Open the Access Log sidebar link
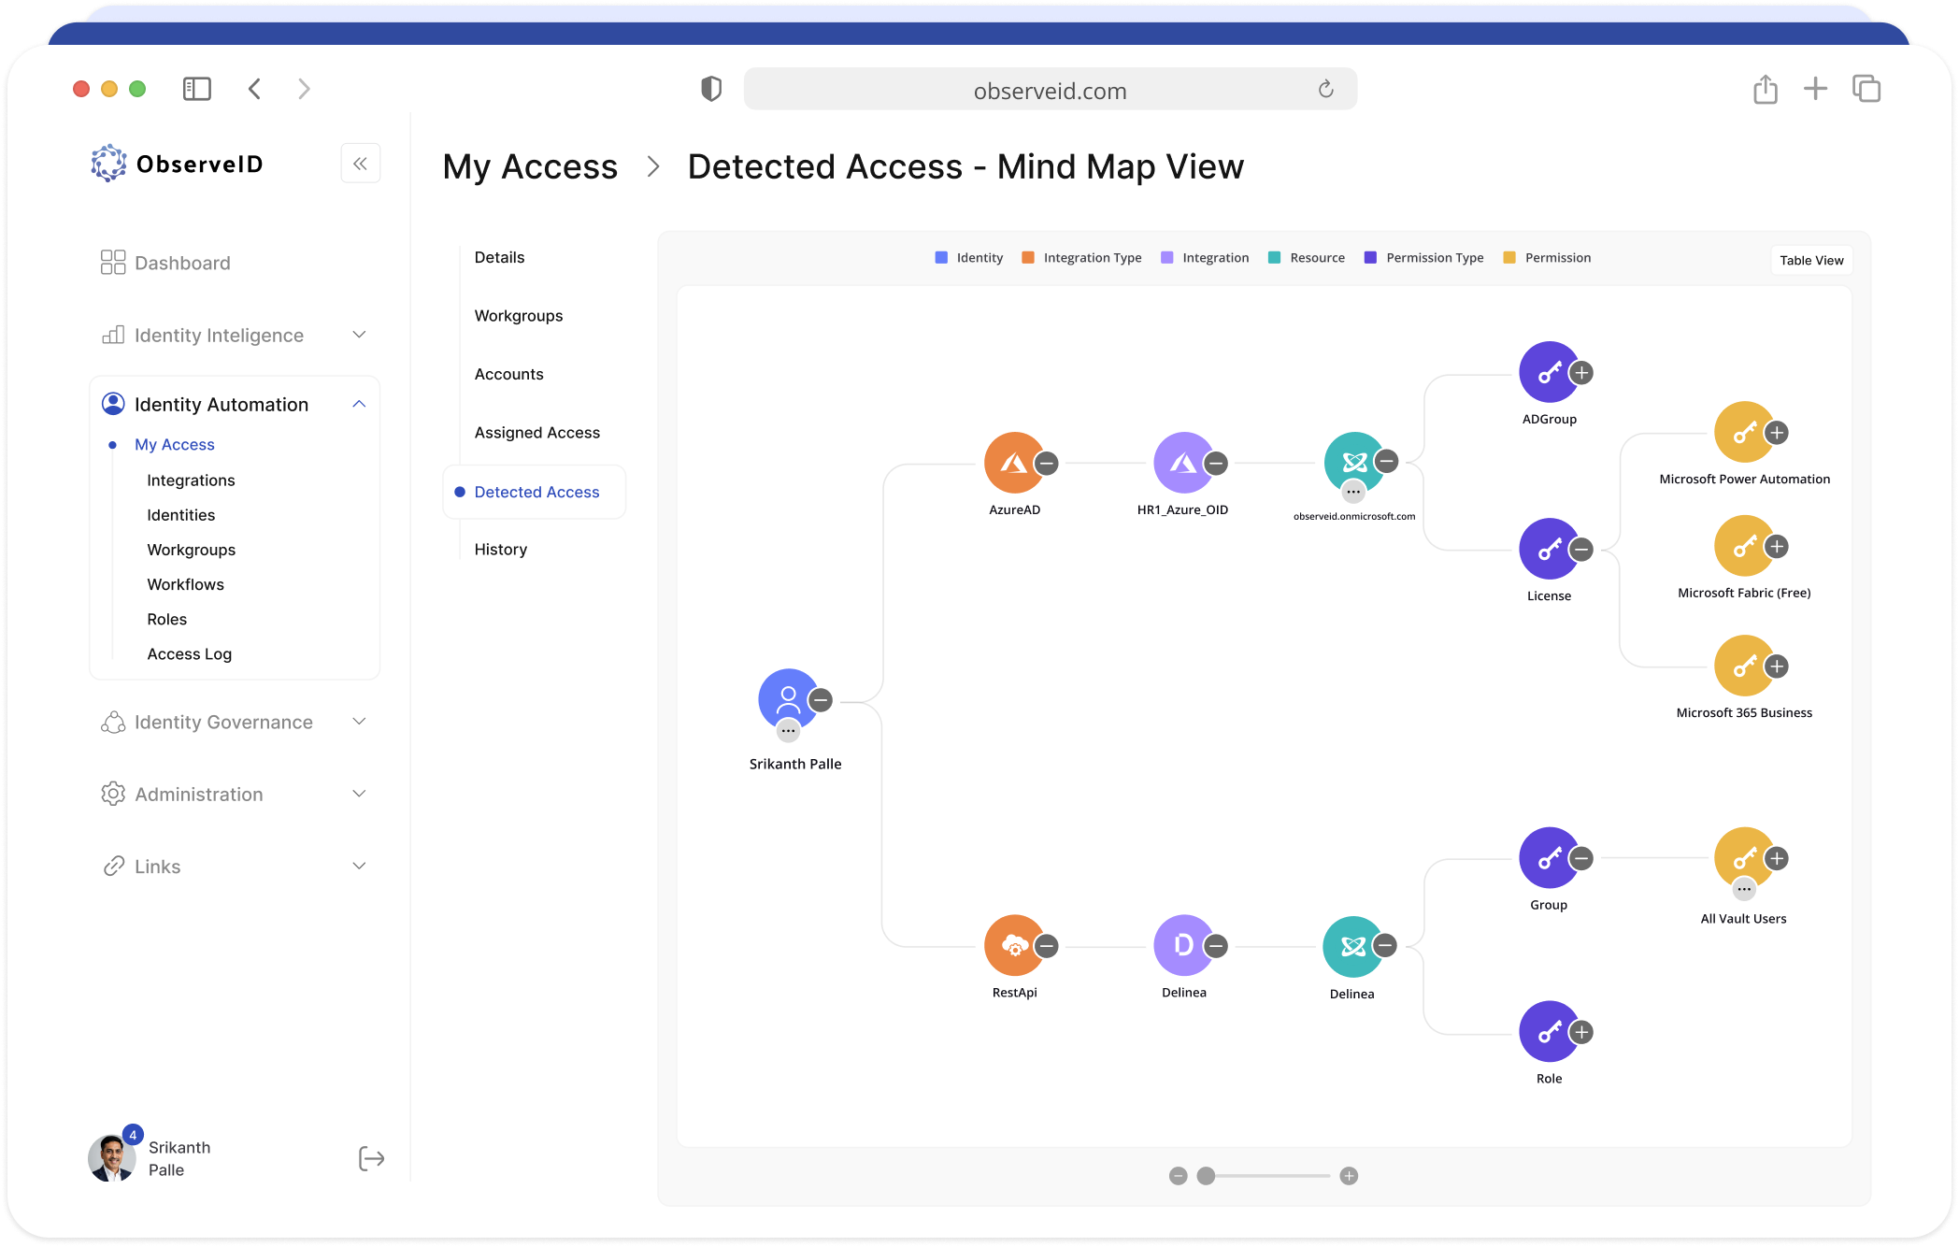 189,654
